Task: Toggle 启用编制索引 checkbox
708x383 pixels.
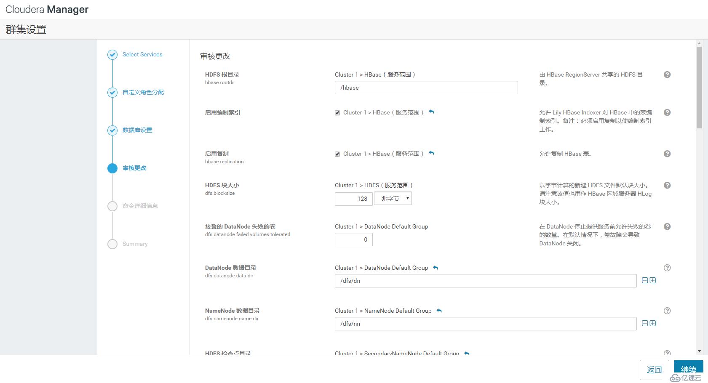Action: click(x=337, y=113)
